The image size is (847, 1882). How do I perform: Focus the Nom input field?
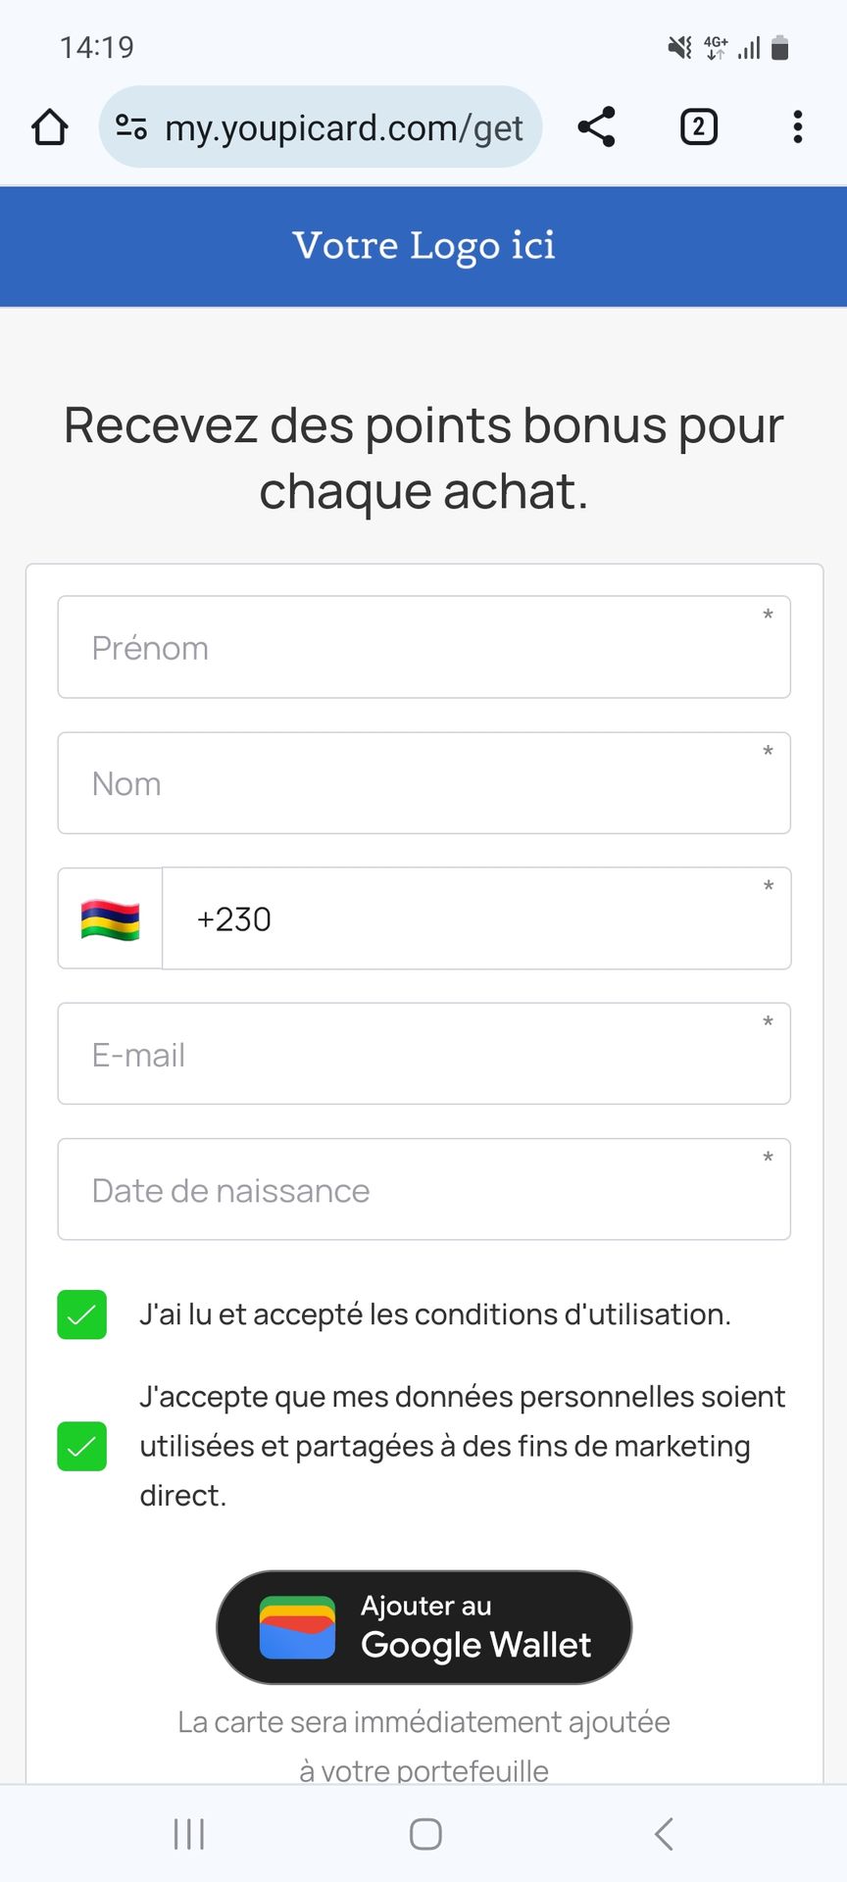click(423, 784)
